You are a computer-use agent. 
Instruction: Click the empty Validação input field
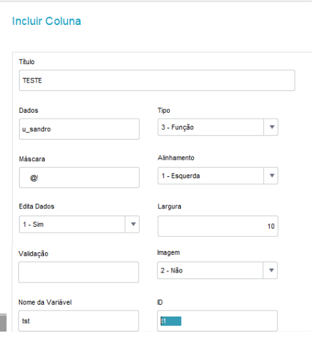(79, 272)
